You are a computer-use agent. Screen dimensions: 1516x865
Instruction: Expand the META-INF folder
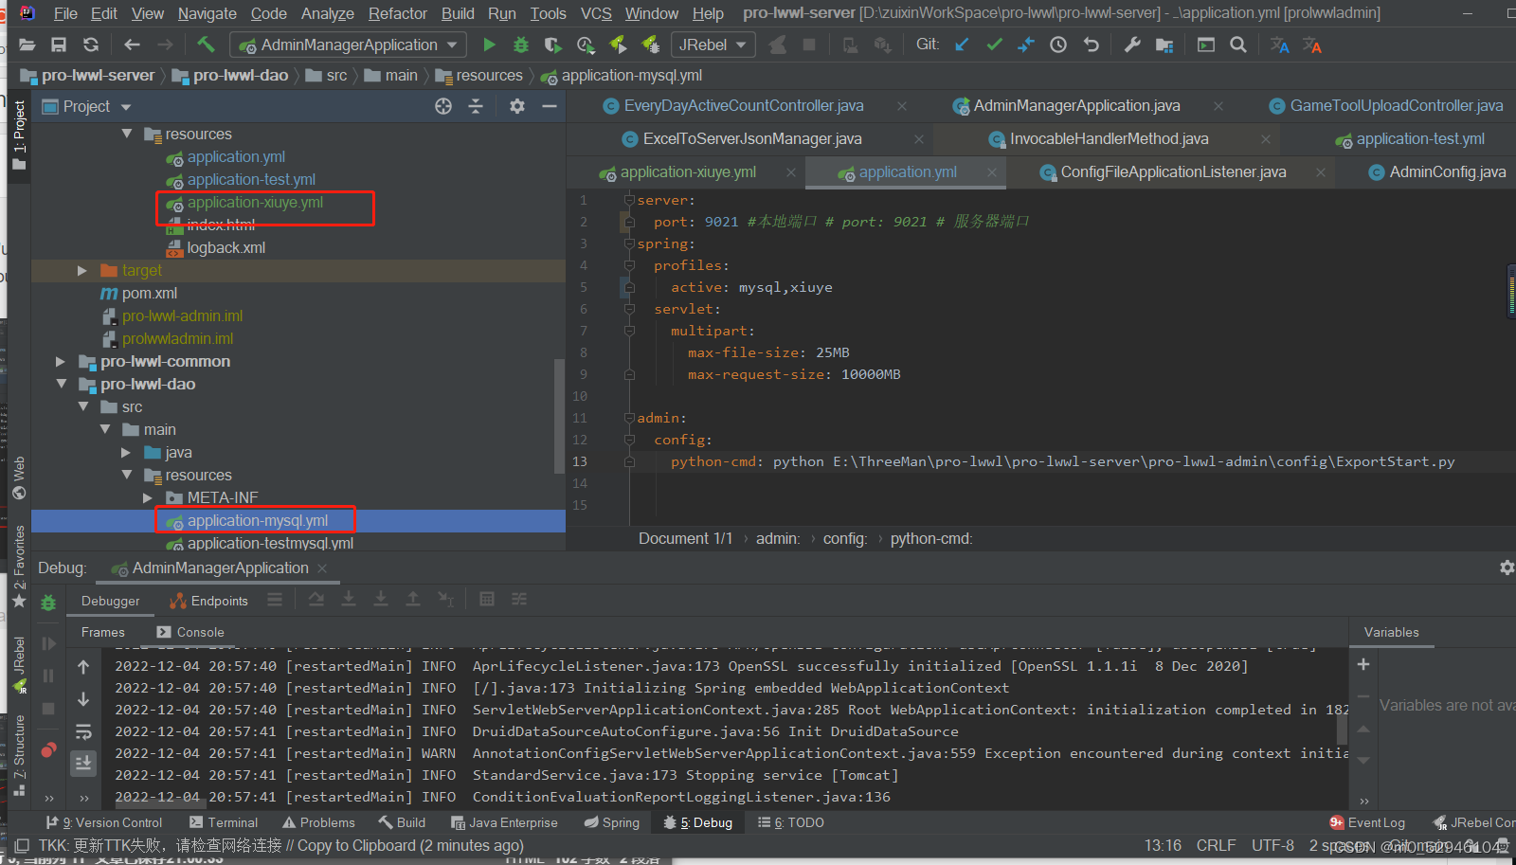pyautogui.click(x=148, y=497)
